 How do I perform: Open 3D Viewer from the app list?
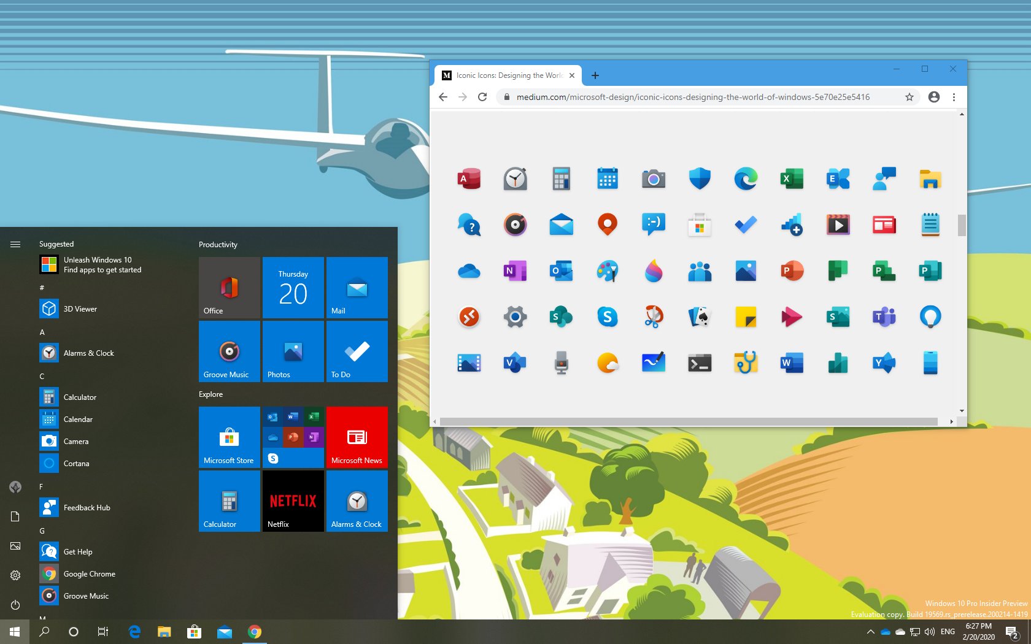tap(80, 309)
